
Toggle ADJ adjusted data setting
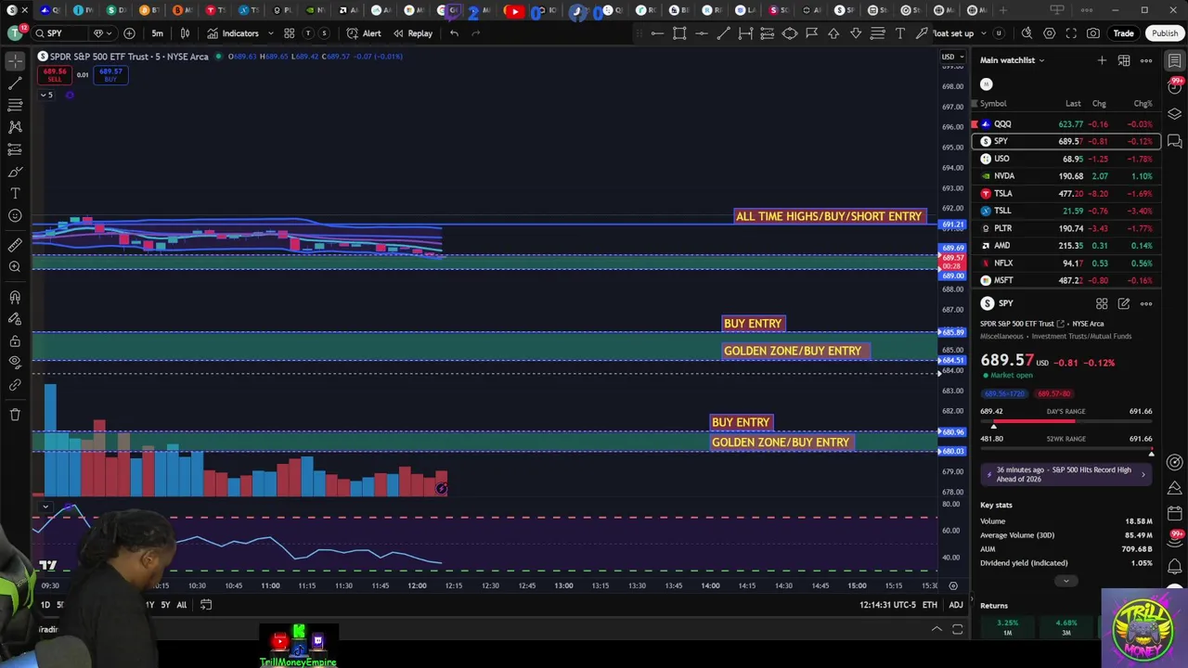tap(955, 605)
